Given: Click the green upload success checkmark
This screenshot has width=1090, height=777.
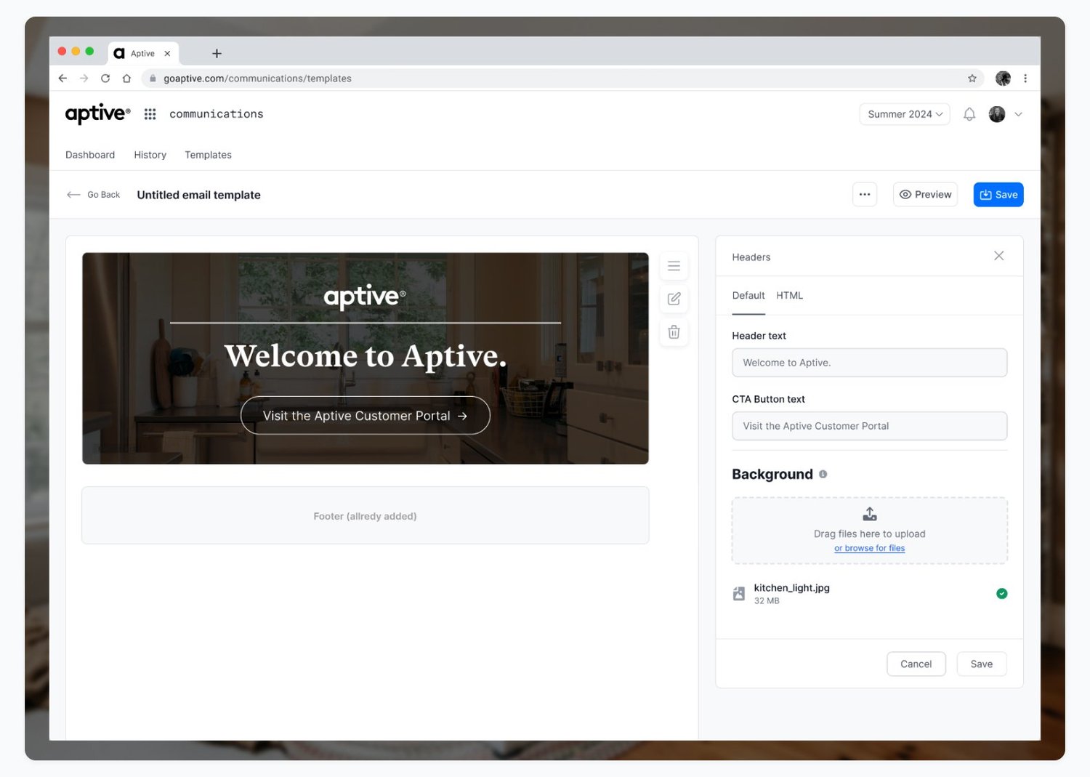Looking at the screenshot, I should [1002, 594].
